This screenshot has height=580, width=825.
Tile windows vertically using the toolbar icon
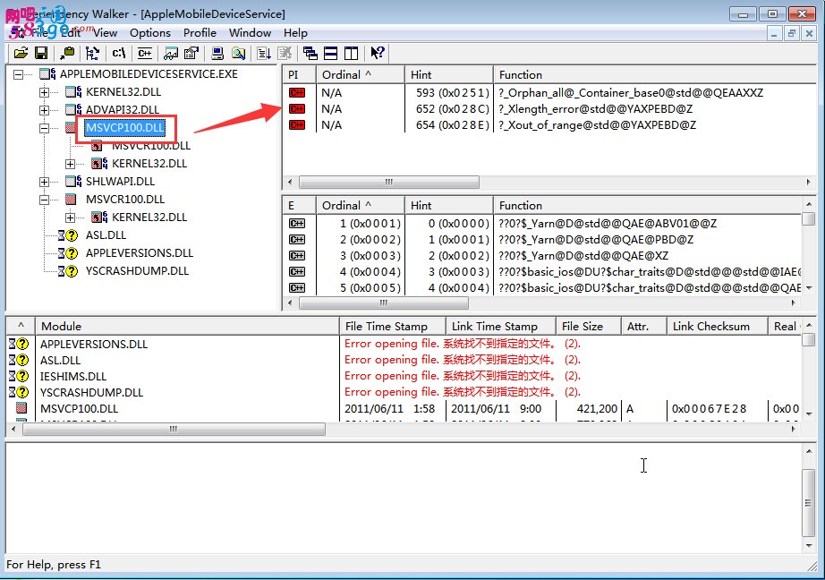tap(352, 53)
